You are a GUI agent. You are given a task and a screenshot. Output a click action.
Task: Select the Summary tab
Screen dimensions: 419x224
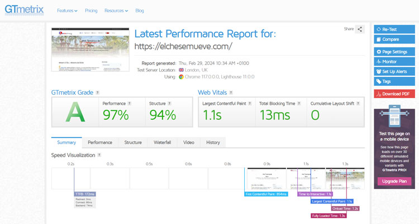(x=66, y=143)
